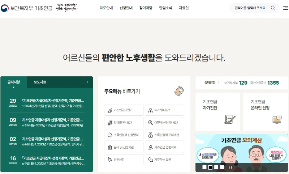Open the 기초연금 자가진단 card

218,112
